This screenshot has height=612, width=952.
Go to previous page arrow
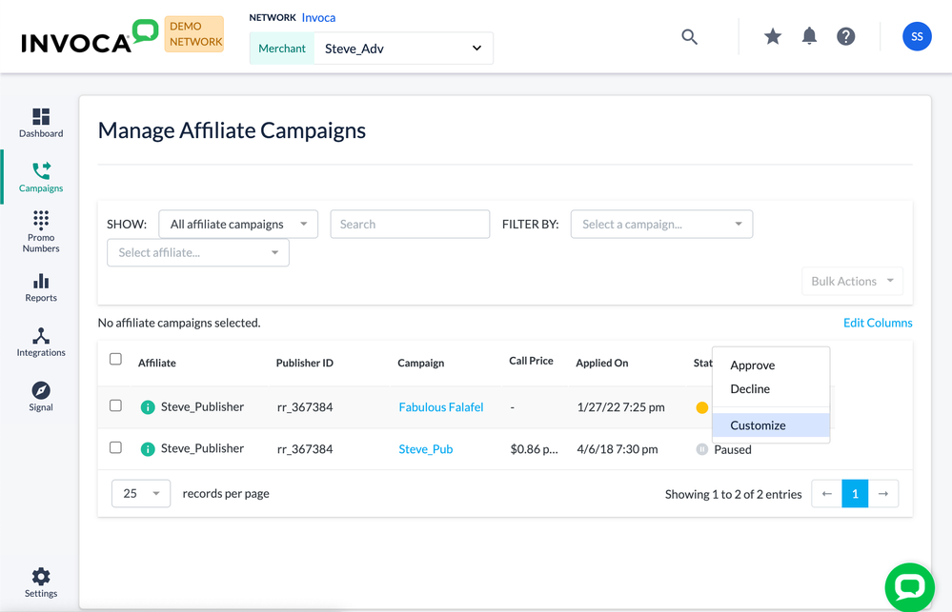point(827,494)
